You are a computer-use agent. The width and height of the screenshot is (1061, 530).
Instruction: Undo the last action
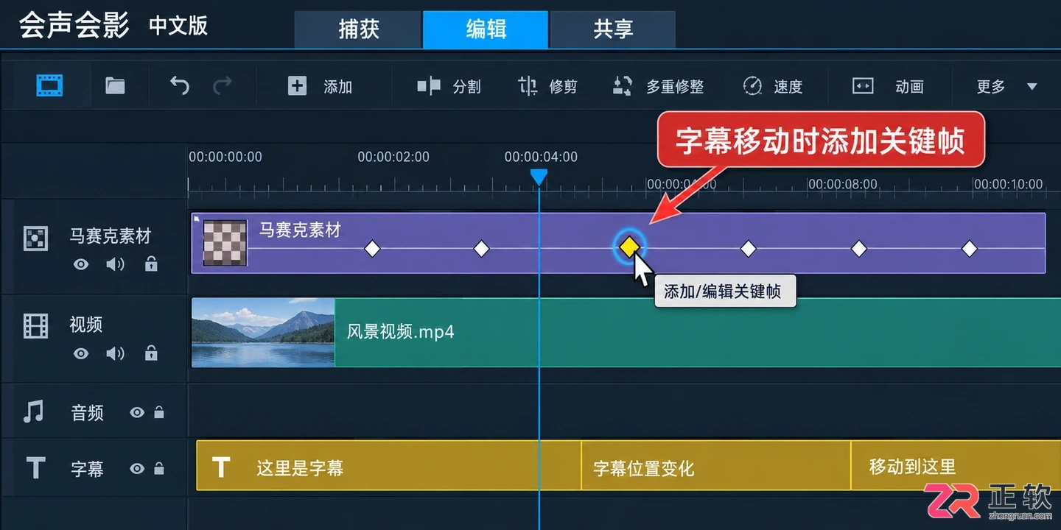[180, 86]
